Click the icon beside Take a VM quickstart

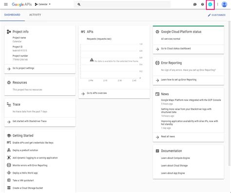pyautogui.click(x=9, y=180)
